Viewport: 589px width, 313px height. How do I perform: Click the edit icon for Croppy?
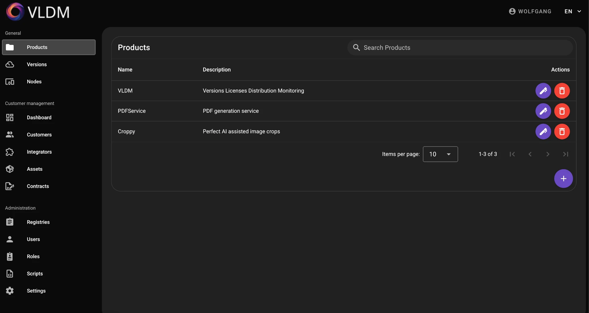[x=543, y=132]
